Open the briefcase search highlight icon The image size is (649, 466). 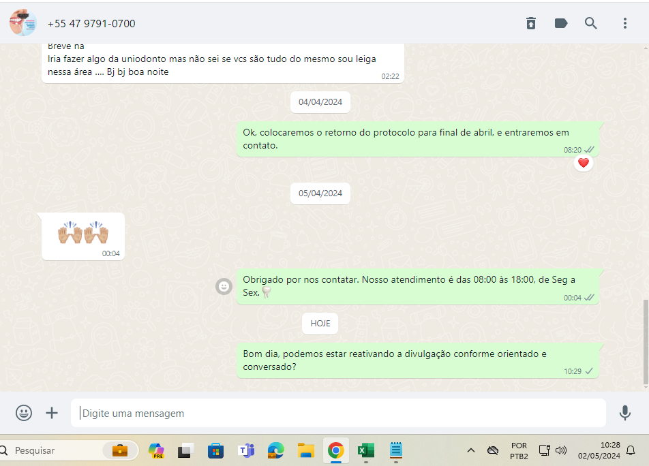(x=120, y=450)
